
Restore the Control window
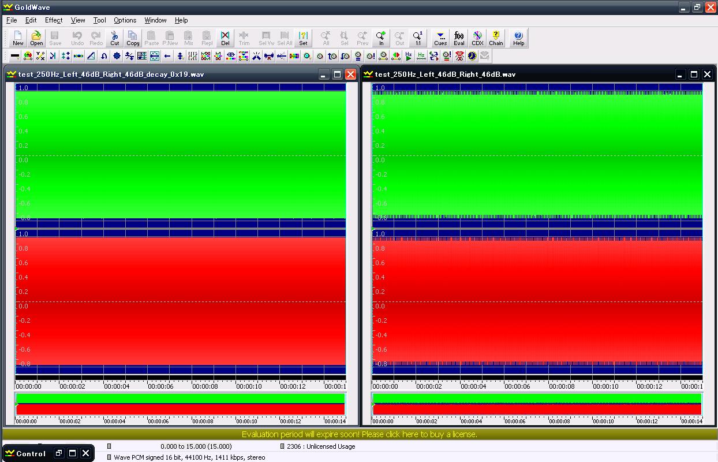click(x=59, y=453)
